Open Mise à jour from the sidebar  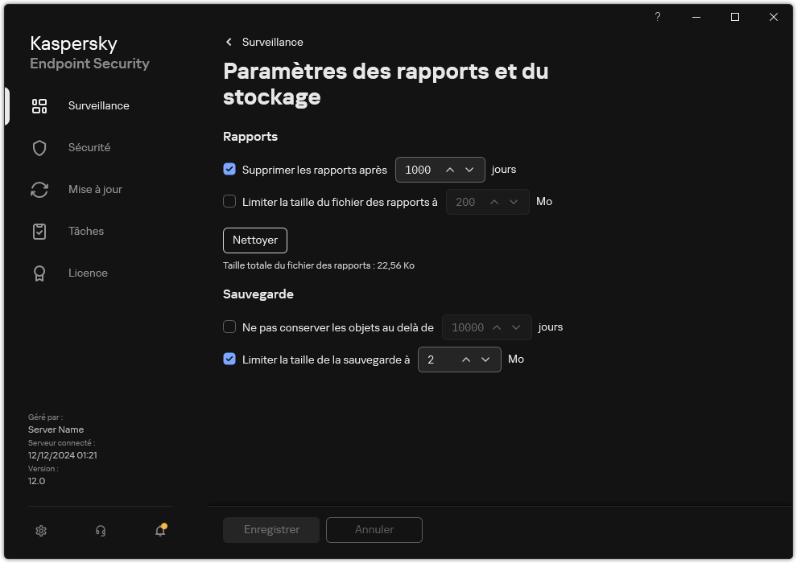point(39,189)
